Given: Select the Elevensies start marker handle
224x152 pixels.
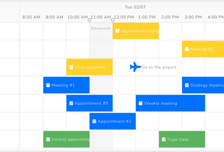Looking at the screenshot, I should 90,20.
